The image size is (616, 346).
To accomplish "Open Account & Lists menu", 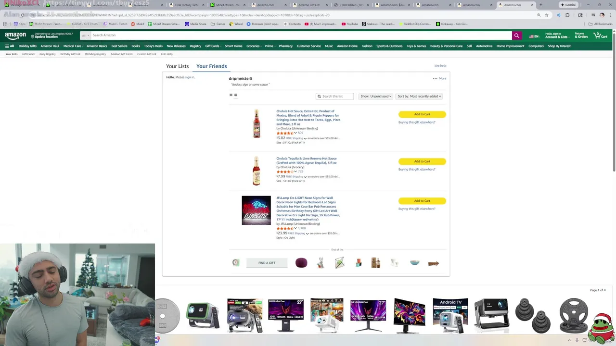I will click(556, 35).
